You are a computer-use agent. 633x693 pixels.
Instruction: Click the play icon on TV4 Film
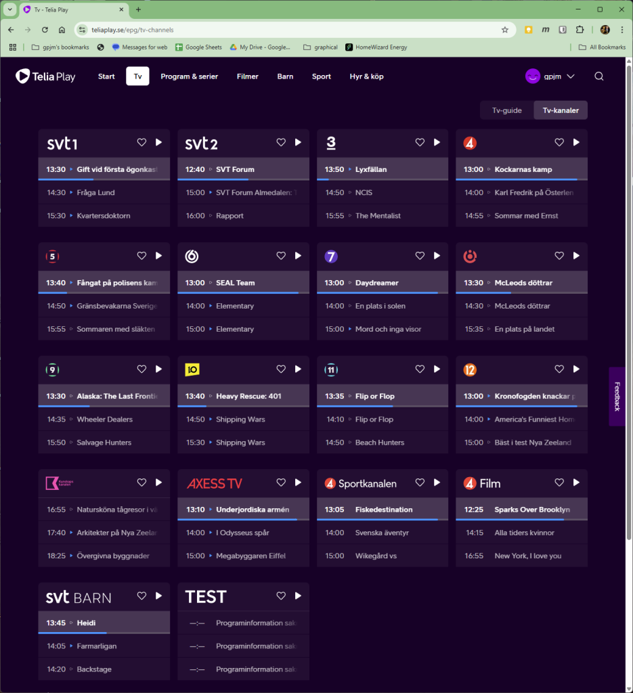click(576, 483)
